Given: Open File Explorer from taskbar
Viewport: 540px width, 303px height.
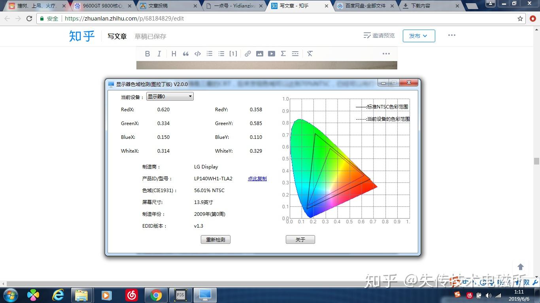Looking at the screenshot, I should coord(82,295).
